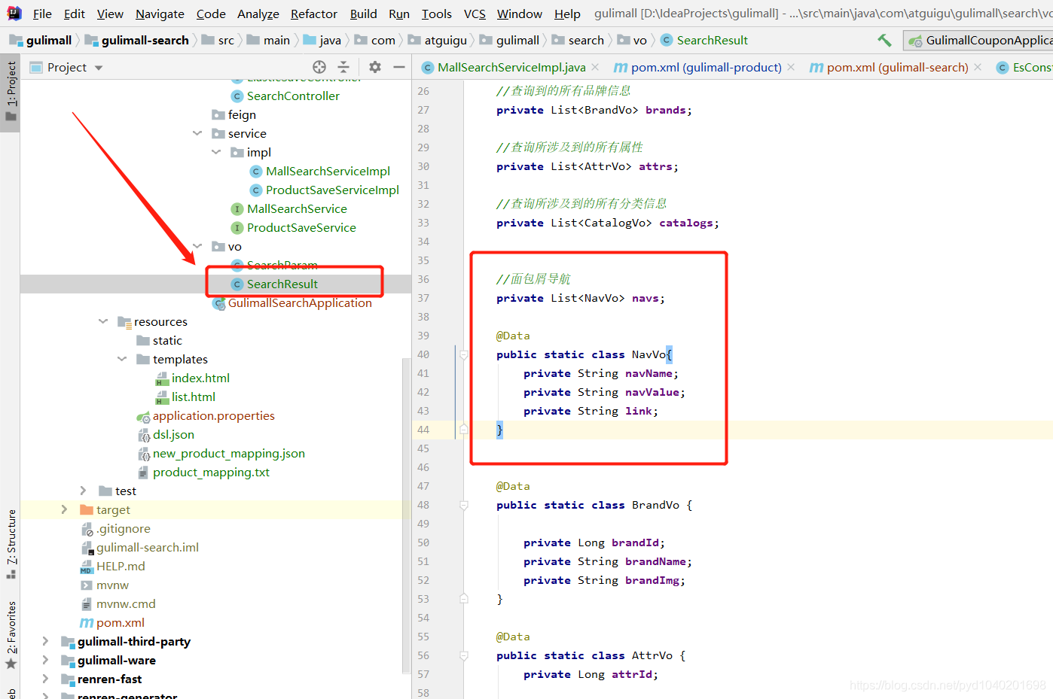This screenshot has width=1053, height=699.
Task: Select new_product_mapping.json file
Action: click(x=228, y=453)
